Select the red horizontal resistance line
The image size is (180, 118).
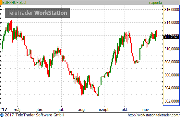82,29
